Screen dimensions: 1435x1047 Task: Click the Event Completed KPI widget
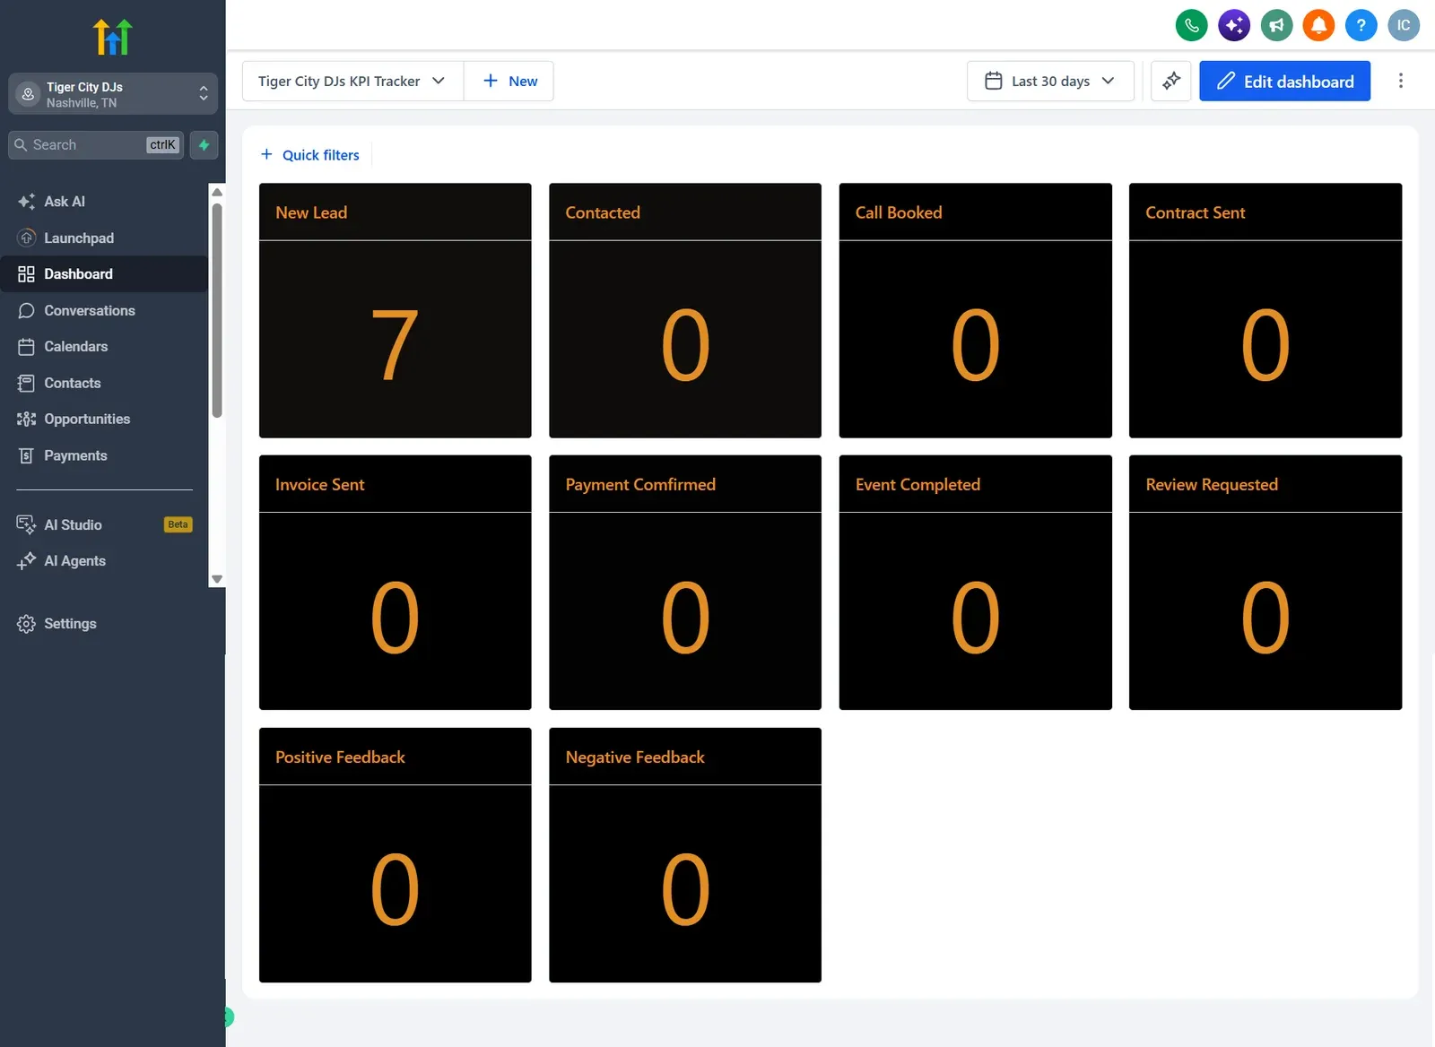pyautogui.click(x=975, y=583)
